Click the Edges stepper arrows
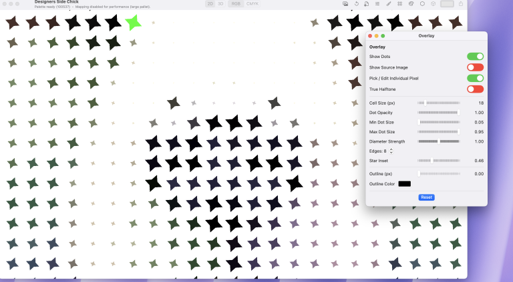 391,151
